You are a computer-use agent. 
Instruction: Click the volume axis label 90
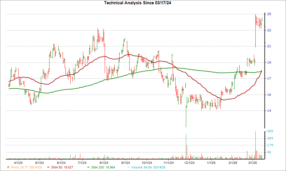269,152
